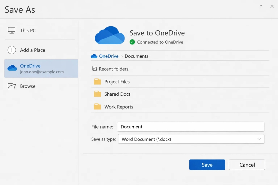Screen dimensions: 278x185
Task: Click the green Connected to OneDrive checkmark
Action: point(132,42)
